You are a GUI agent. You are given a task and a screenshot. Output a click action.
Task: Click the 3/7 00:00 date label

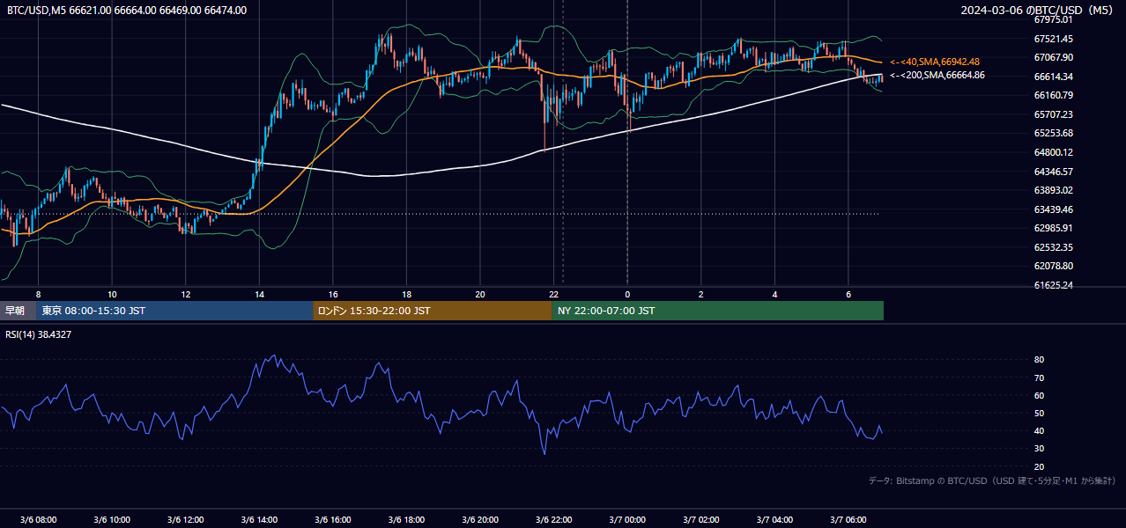coord(627,520)
